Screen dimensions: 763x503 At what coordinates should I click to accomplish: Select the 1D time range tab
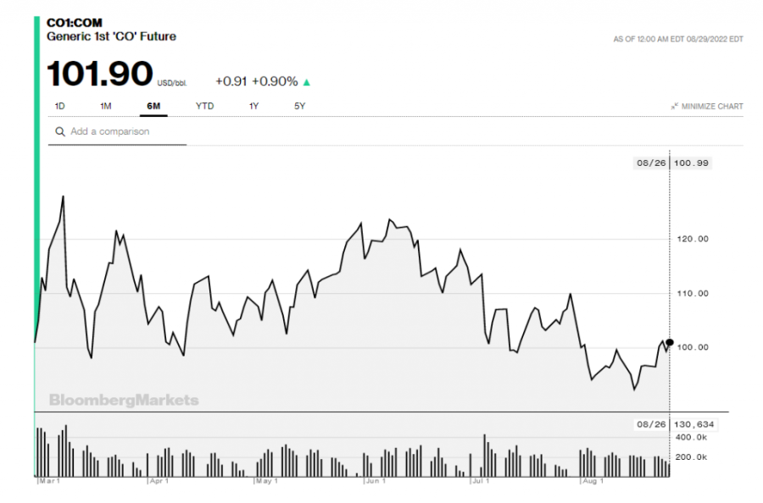pyautogui.click(x=60, y=106)
